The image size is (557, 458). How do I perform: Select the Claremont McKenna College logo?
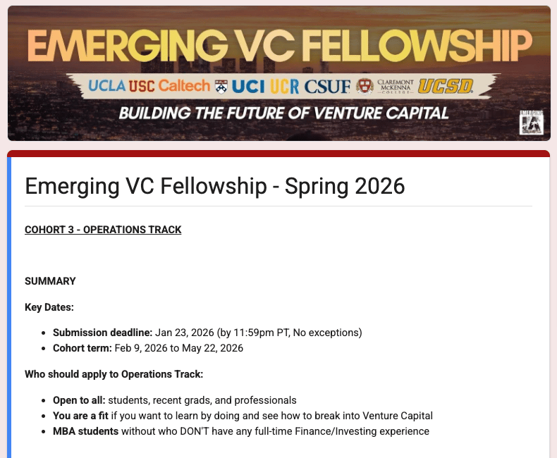(x=396, y=86)
